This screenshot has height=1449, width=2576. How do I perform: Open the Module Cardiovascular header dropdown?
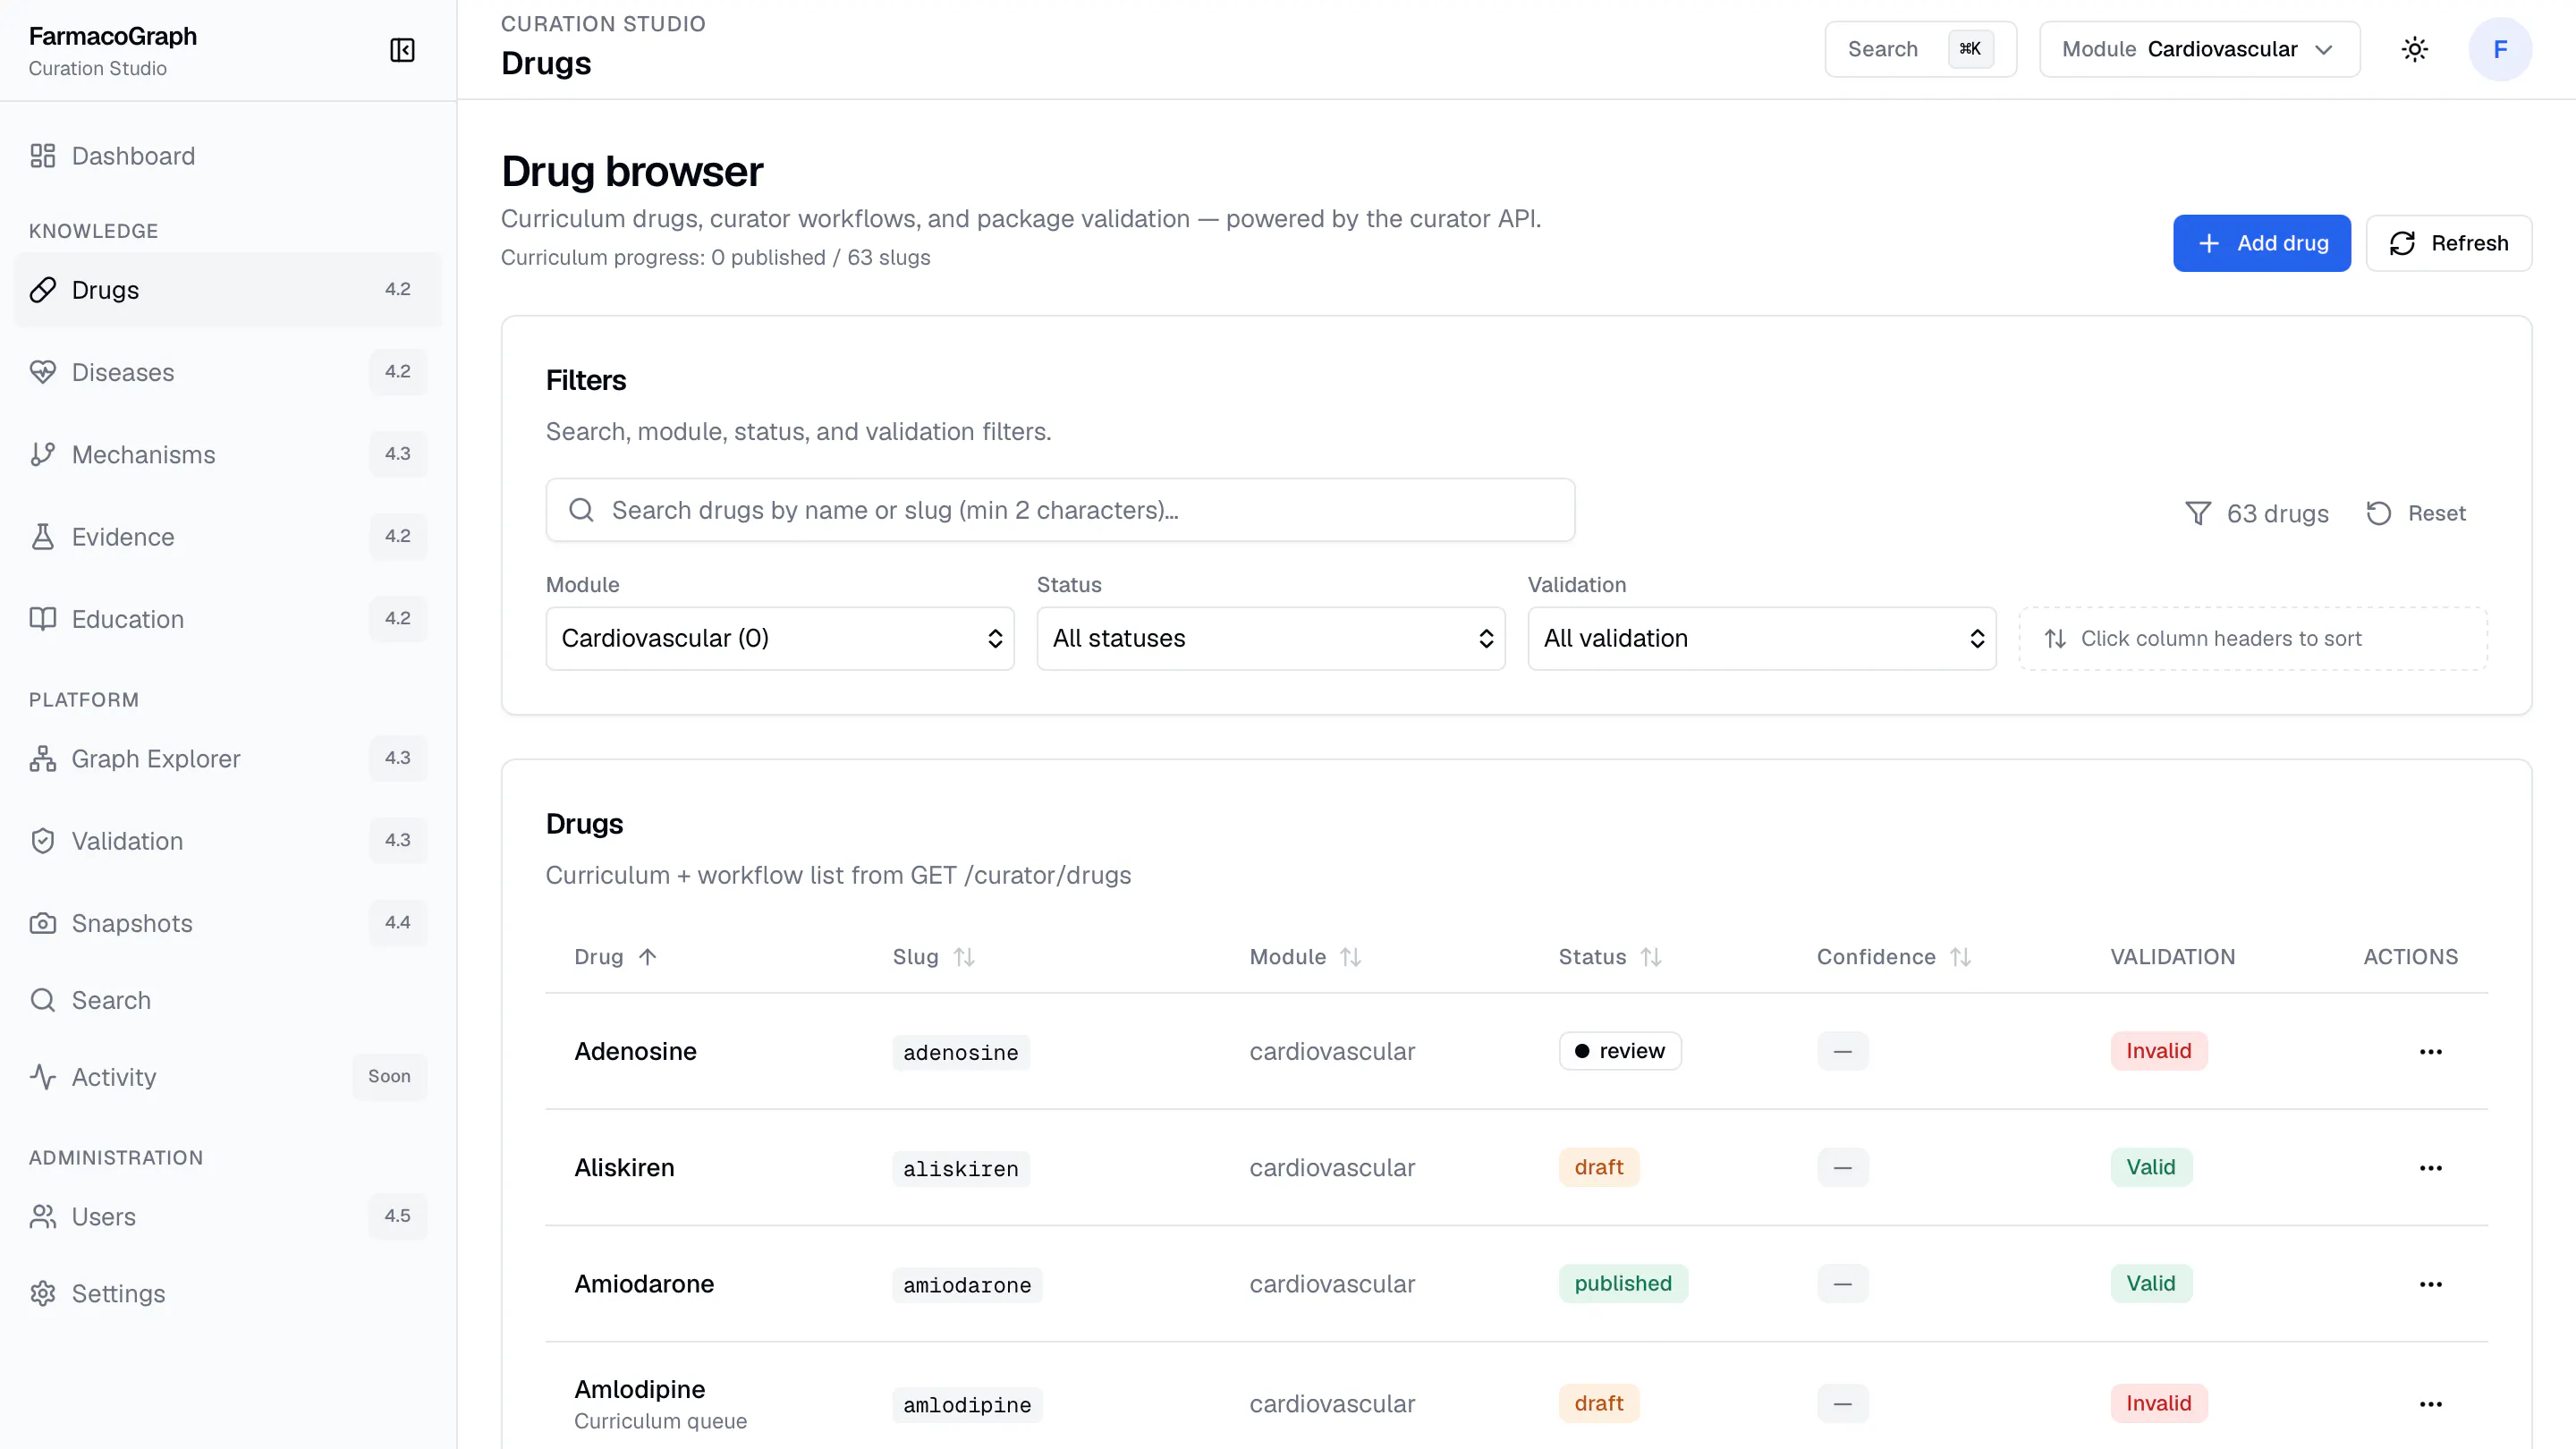point(2199,49)
